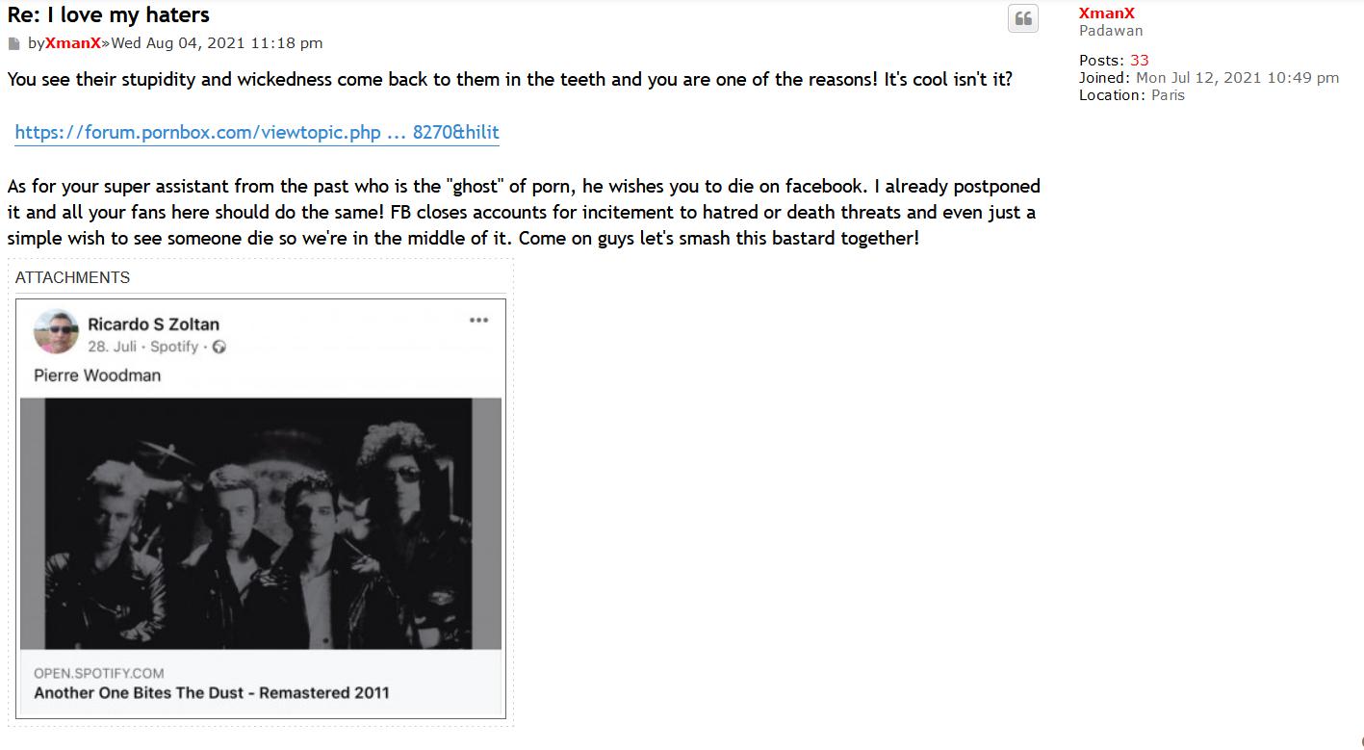
Task: Click the small post icon before the byline
Action: (14, 43)
